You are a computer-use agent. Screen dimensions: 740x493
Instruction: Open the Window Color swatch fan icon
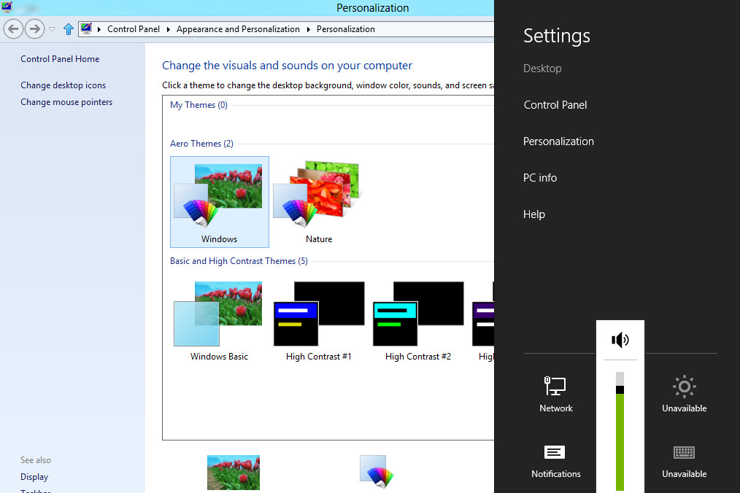377,471
